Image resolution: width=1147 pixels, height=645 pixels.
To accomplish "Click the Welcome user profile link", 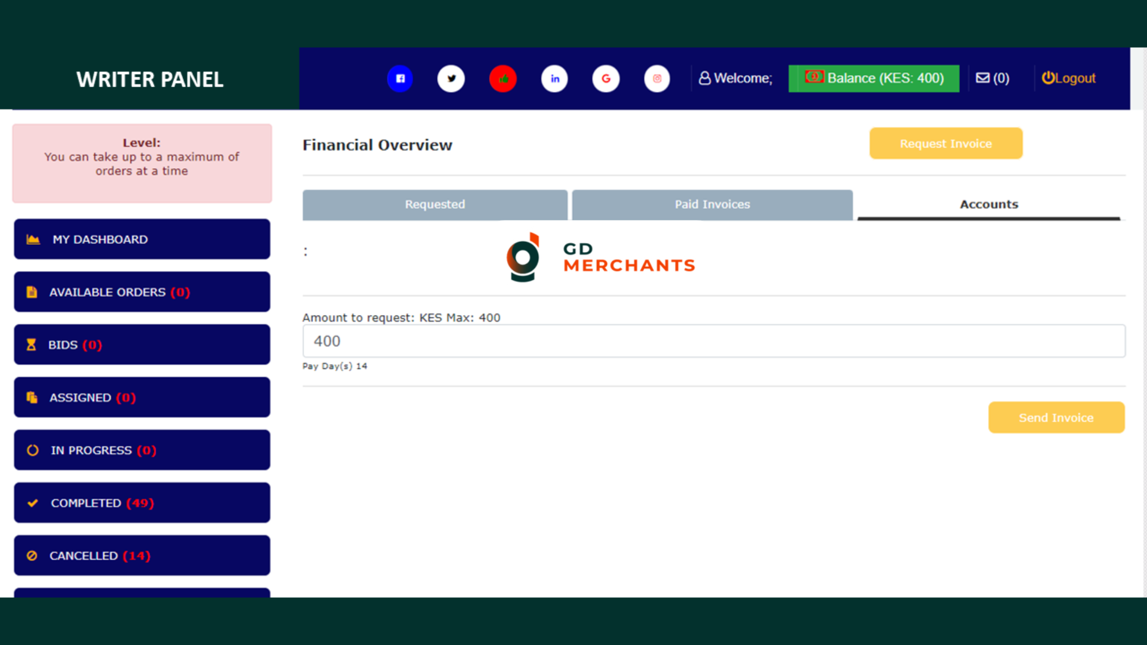I will [735, 78].
